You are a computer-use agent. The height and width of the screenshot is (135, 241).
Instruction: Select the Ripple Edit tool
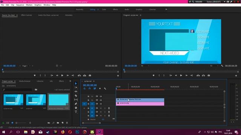(76, 91)
